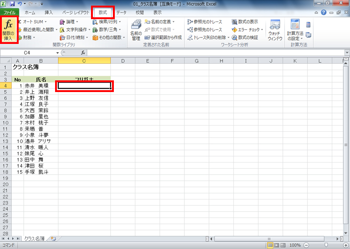The image size is (350, 249).
Task: Open the Name Manager (名前の管理)
Action: [x=136, y=30]
